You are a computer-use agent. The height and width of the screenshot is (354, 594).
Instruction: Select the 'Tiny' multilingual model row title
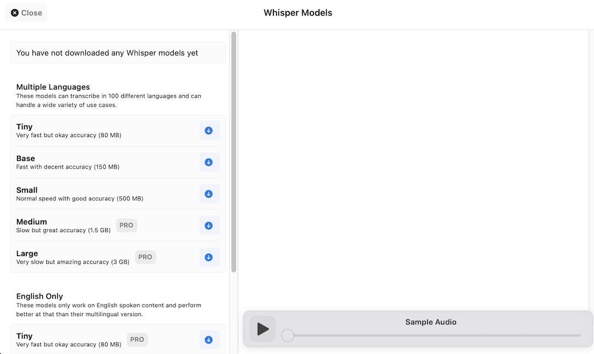[x=24, y=127]
